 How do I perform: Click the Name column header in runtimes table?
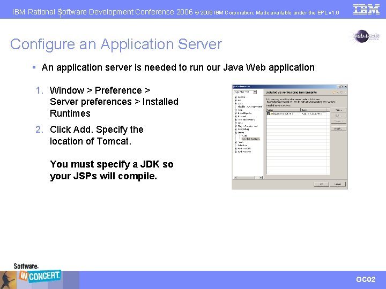(x=283, y=110)
